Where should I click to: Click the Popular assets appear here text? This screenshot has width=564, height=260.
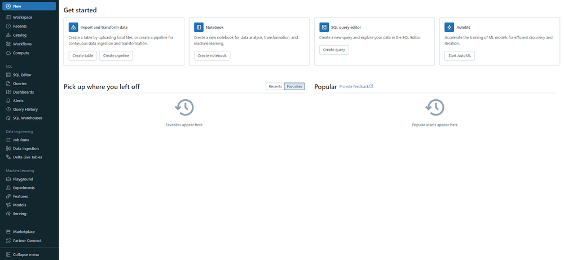434,125
